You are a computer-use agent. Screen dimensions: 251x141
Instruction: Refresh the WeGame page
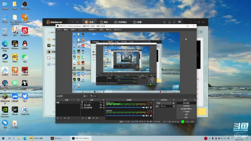[x=77, y=22]
